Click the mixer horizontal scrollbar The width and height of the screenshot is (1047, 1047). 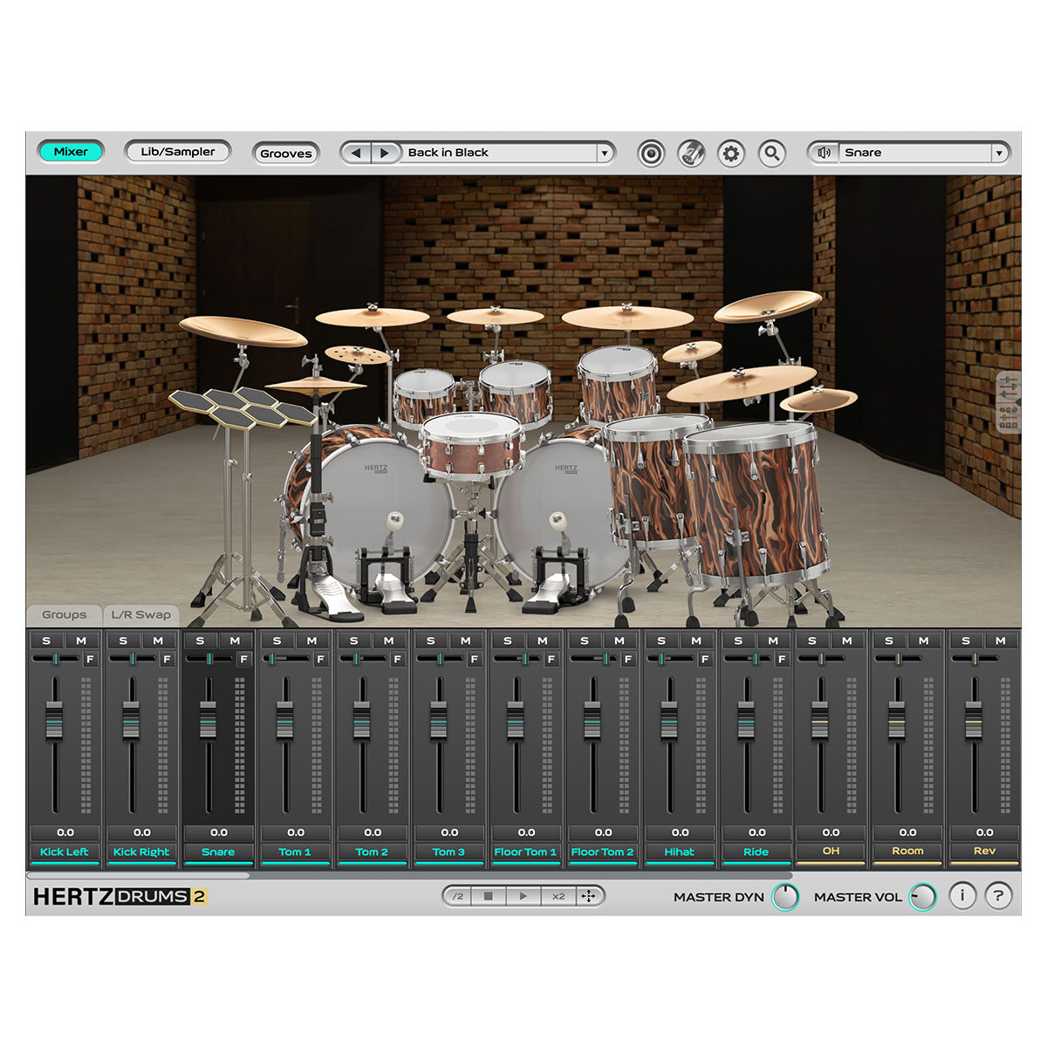138,874
